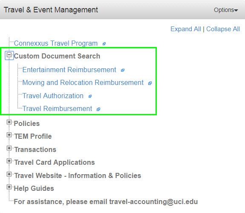Viewport: 245px width, 213px height.
Task: Collapse the Custom Document Search section
Action: (x=9, y=55)
